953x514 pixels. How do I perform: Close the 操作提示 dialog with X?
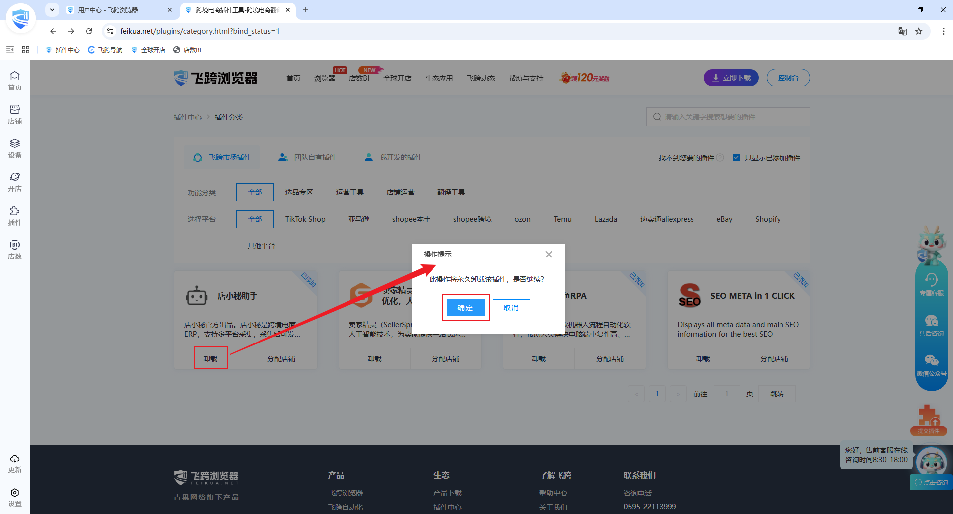pyautogui.click(x=549, y=254)
